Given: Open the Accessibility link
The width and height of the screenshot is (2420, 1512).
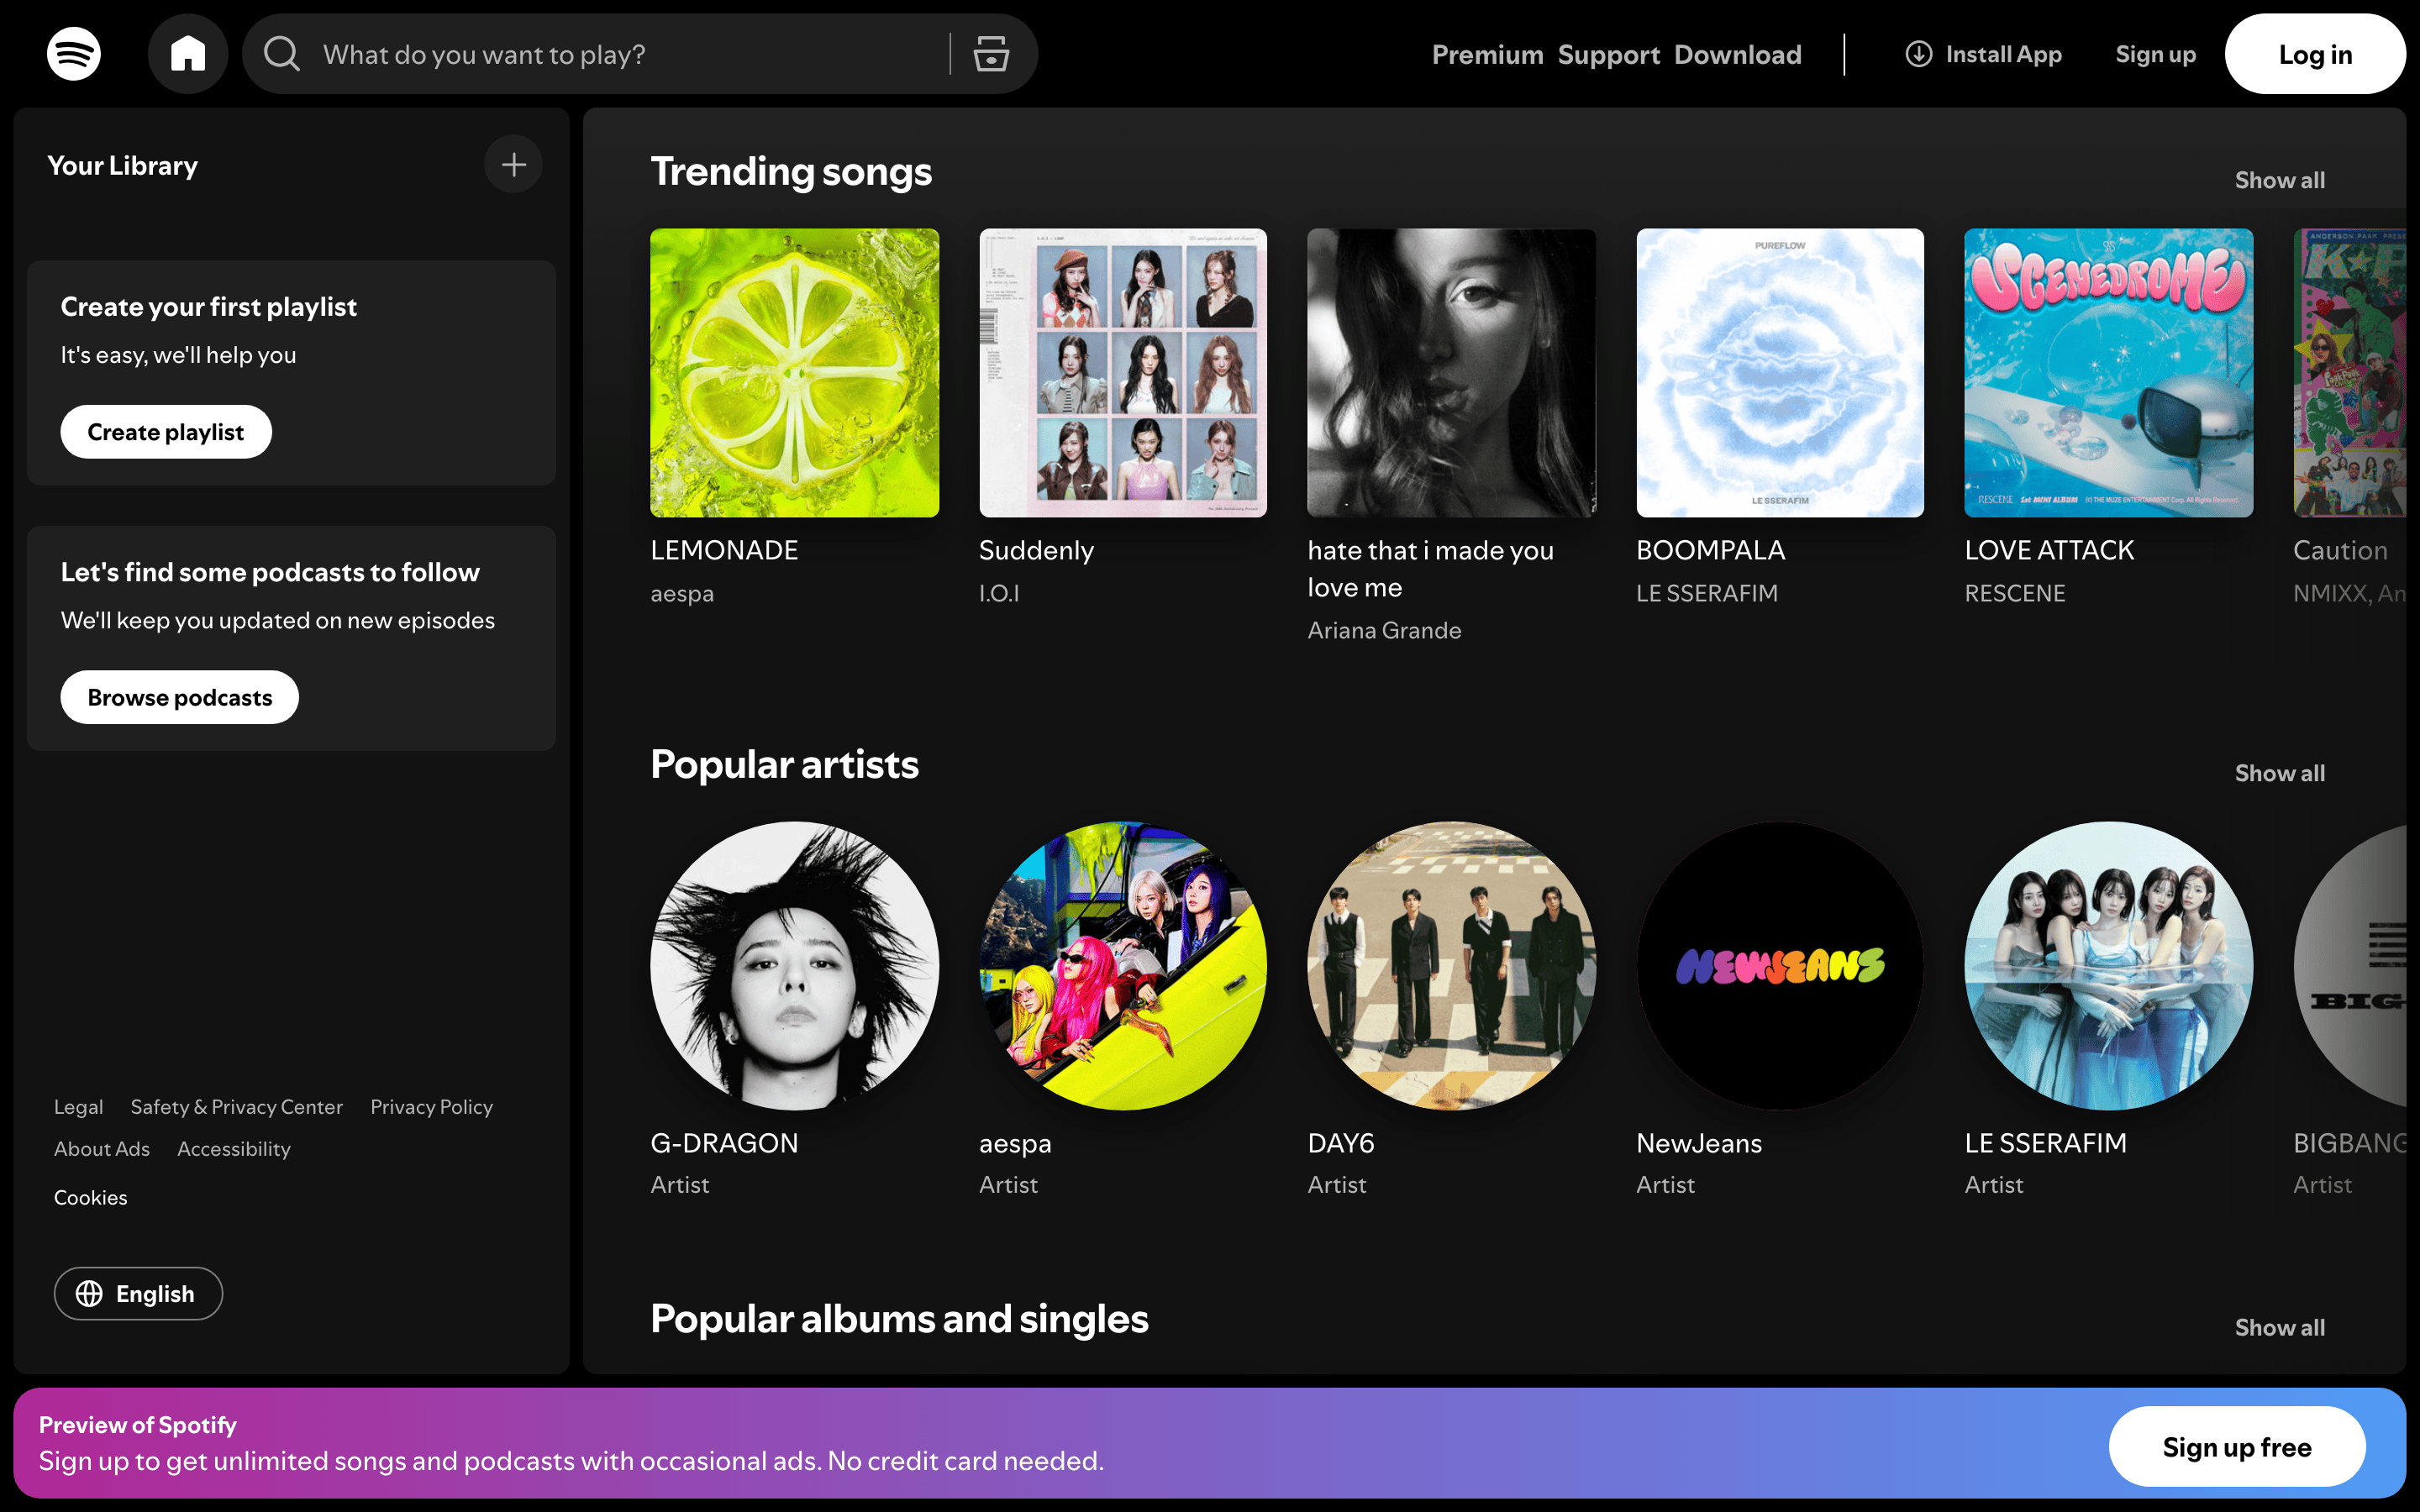Looking at the screenshot, I should [x=234, y=1149].
